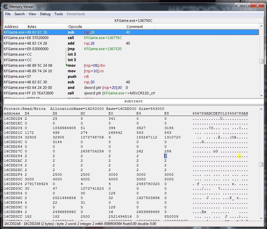Click the first 'int 3' instruction row
Screen dimensions: 267x229
[x=131, y=54]
